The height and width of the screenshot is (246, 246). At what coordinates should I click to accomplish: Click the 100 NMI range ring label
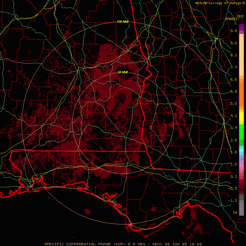(x=123, y=22)
